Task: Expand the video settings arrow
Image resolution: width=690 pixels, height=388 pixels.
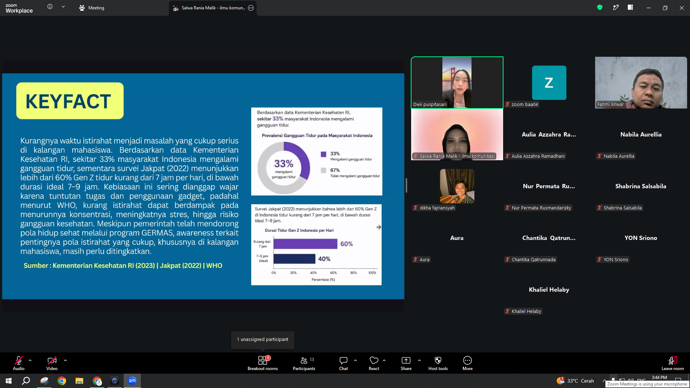Action: 65,360
